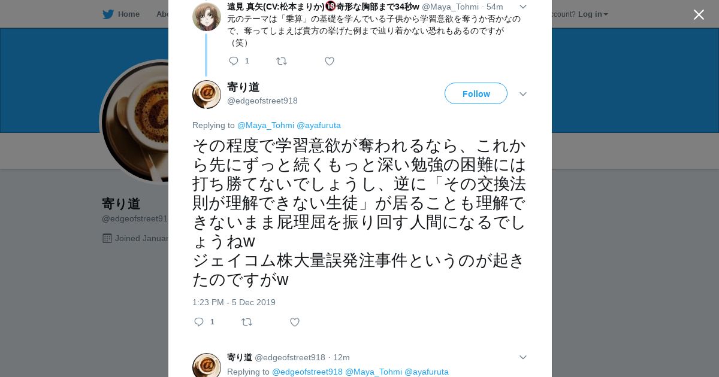Image resolution: width=719 pixels, height=377 pixels.
Task: Like the top Maya_Tohmi tweet
Action: click(330, 61)
